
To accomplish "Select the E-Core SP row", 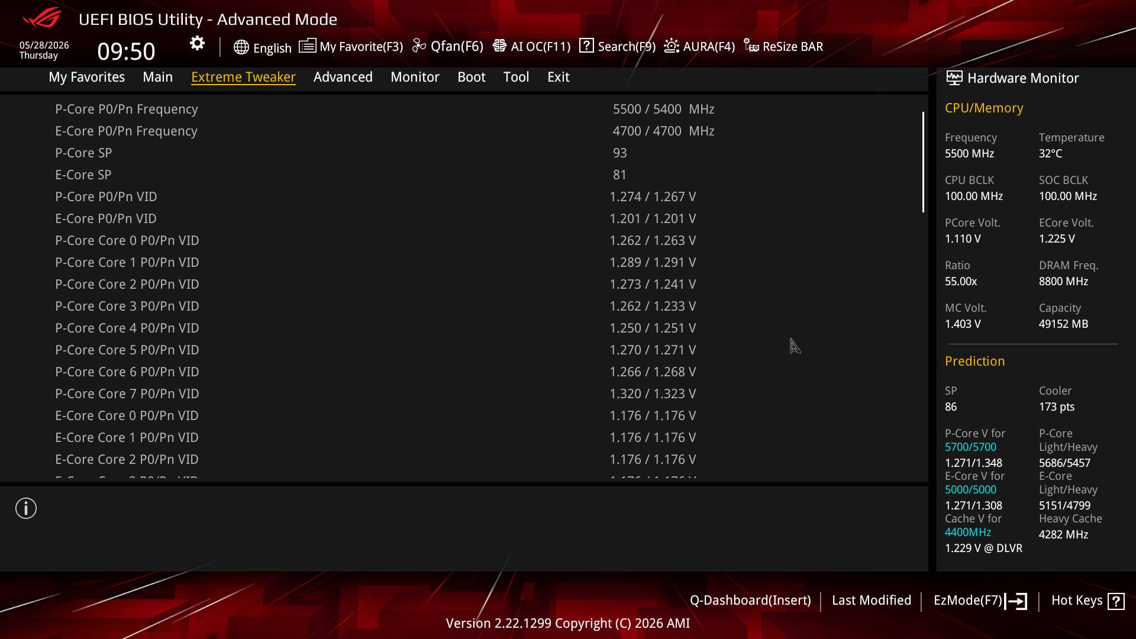I will pos(461,175).
